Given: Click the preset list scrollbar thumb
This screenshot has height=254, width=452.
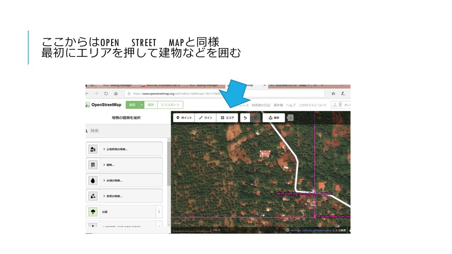Looking at the screenshot, I should coord(169,164).
